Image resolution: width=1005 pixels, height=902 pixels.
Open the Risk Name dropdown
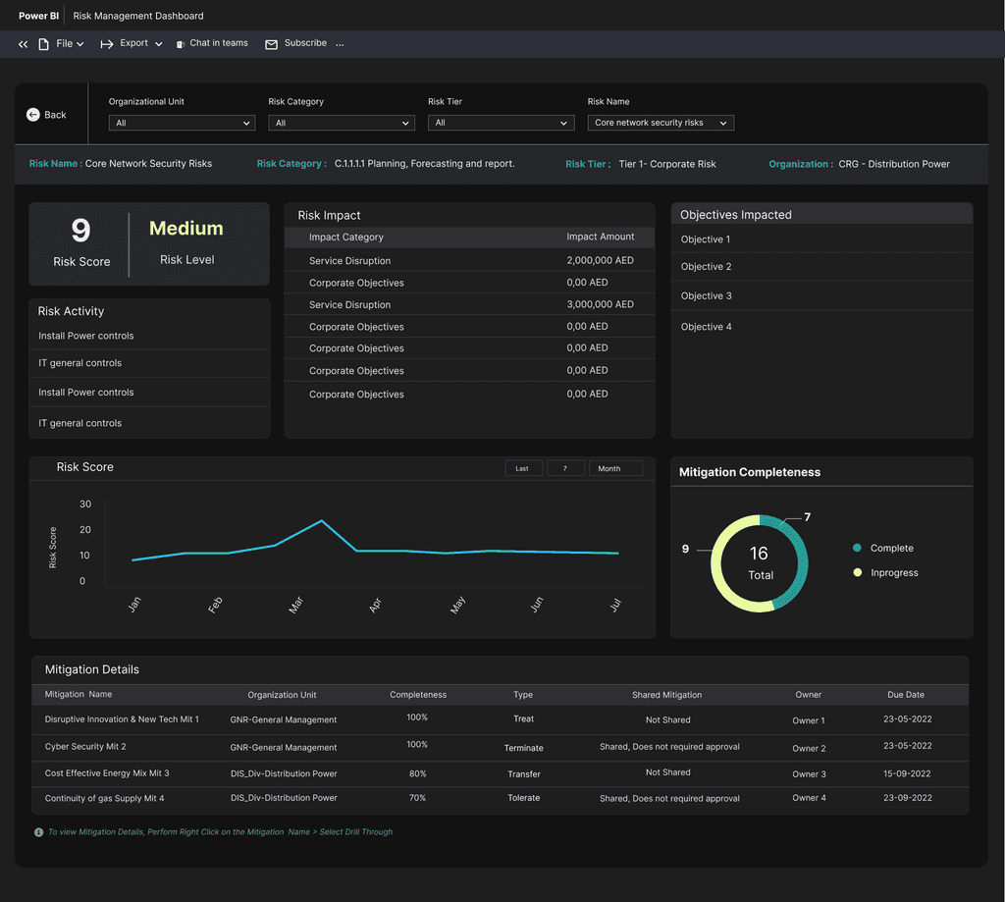pyautogui.click(x=661, y=123)
